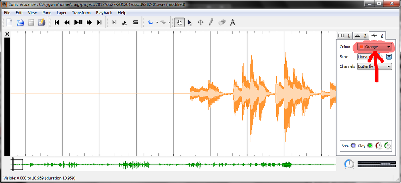Click the Open file folder icon
The height and width of the screenshot is (183, 401).
click(x=20, y=23)
